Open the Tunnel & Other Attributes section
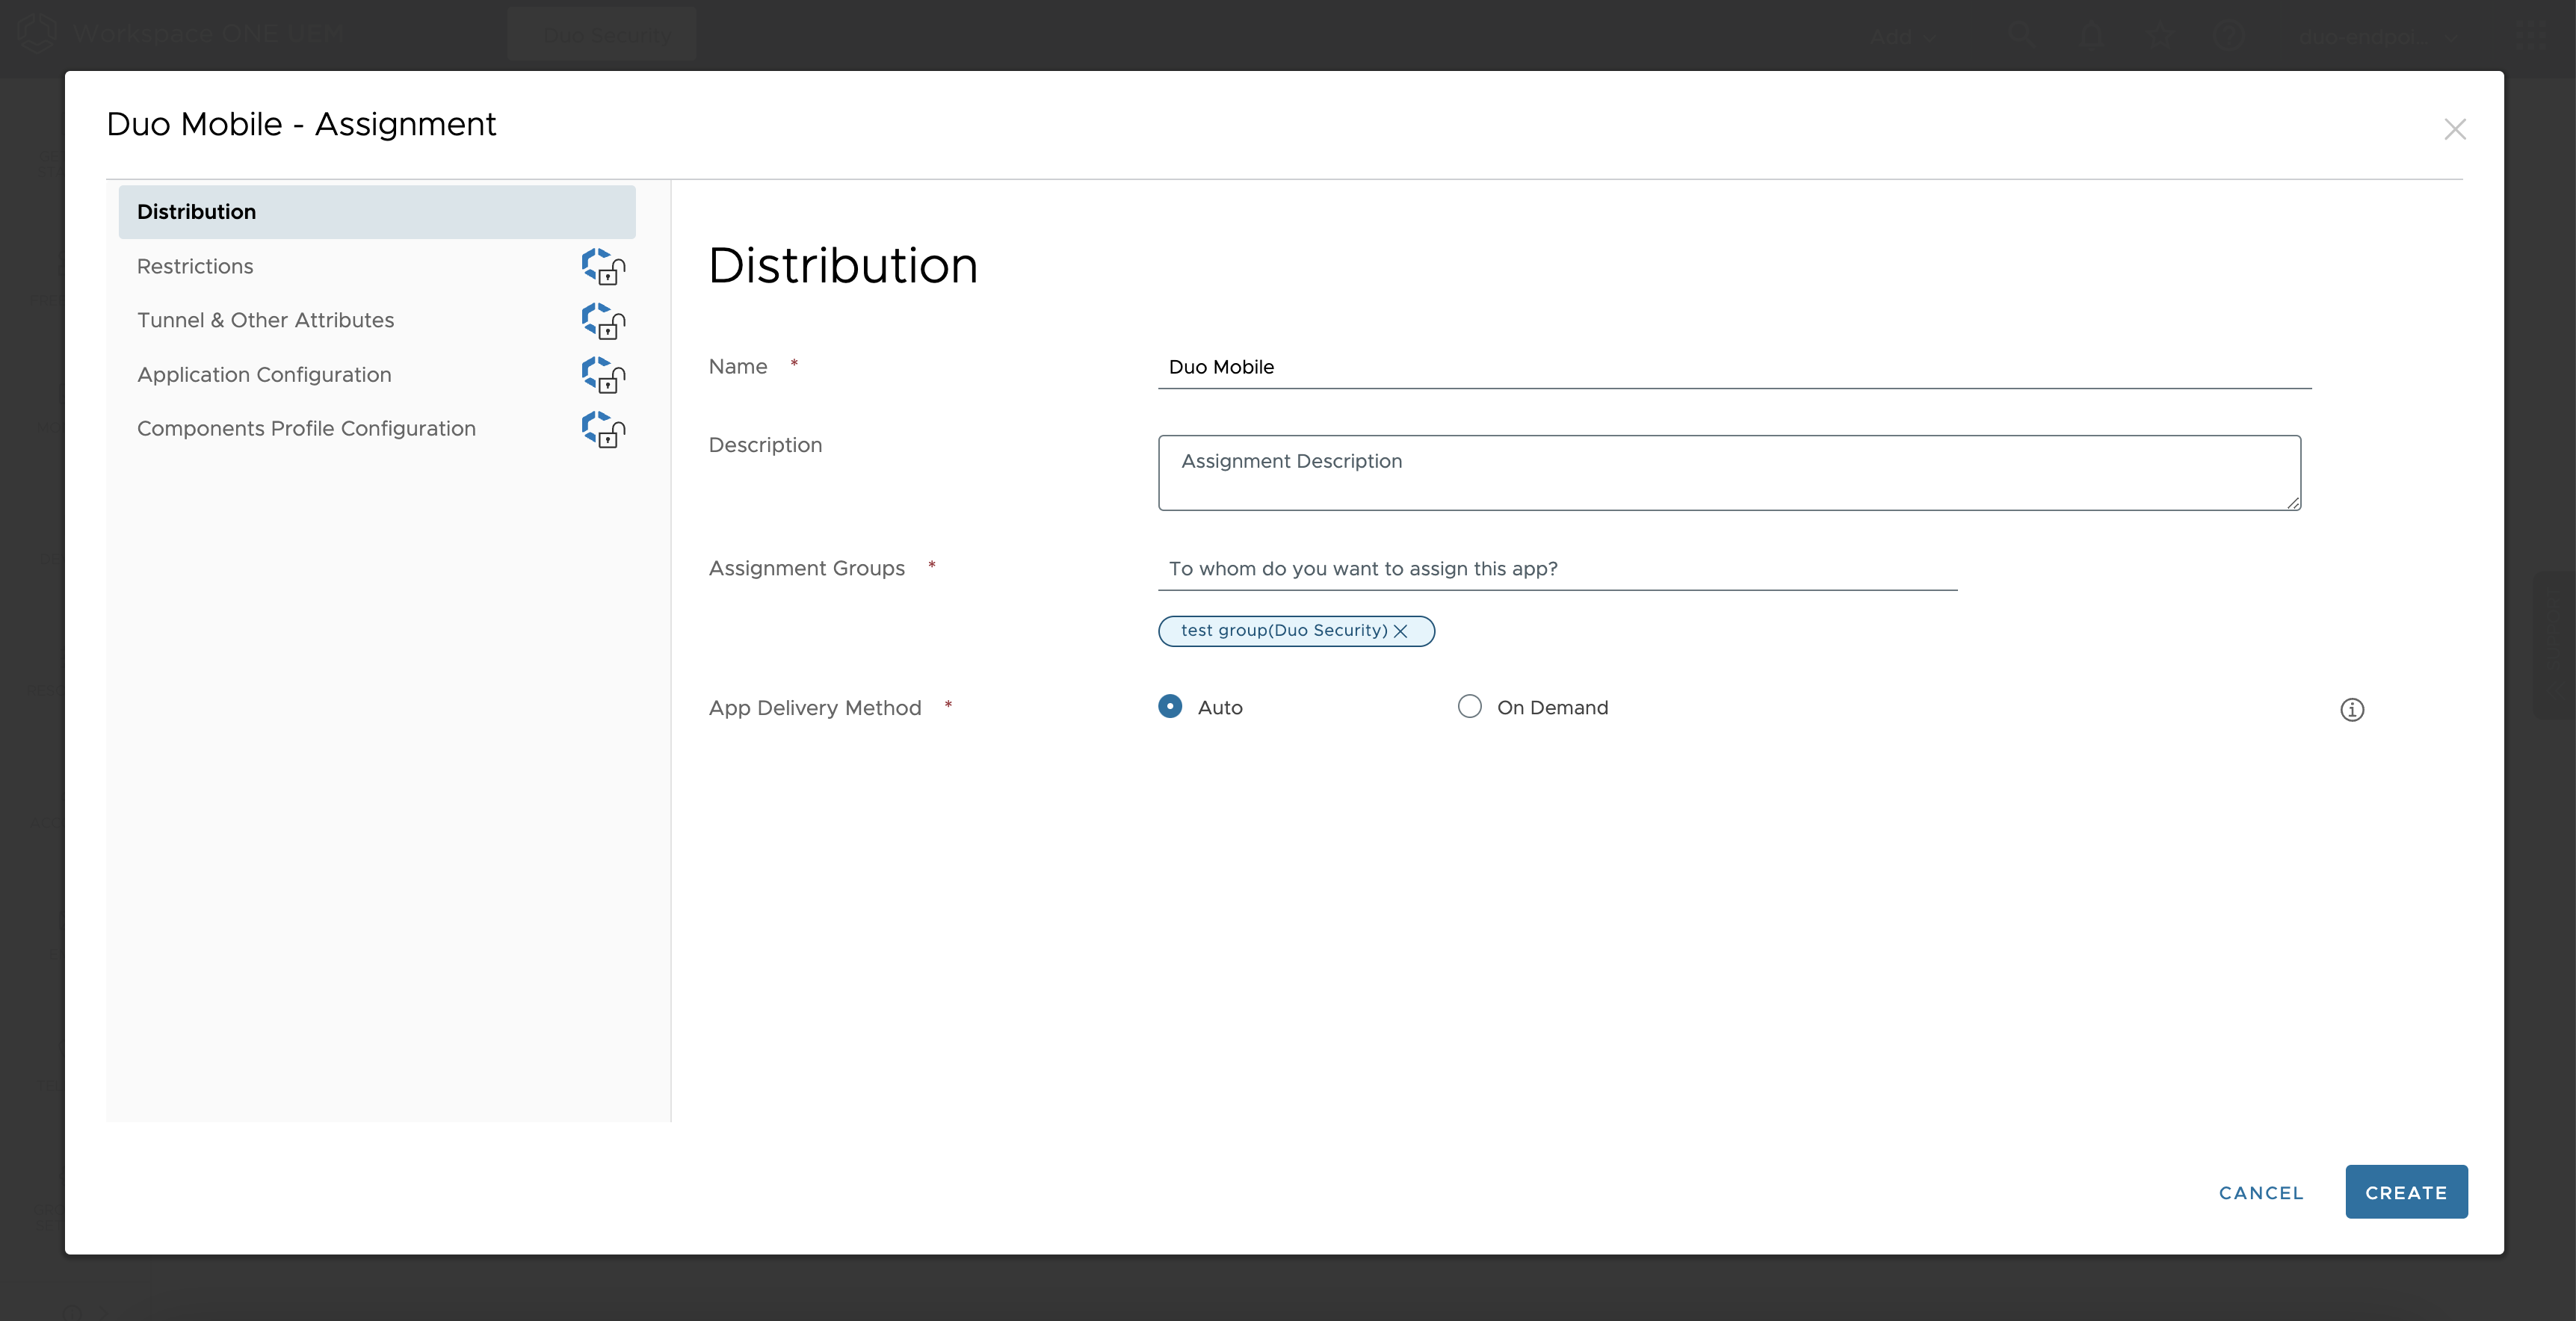 pos(265,320)
